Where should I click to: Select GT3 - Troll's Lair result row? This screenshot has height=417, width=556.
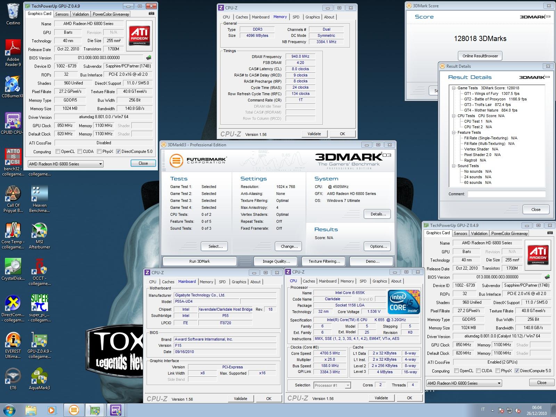(x=488, y=105)
